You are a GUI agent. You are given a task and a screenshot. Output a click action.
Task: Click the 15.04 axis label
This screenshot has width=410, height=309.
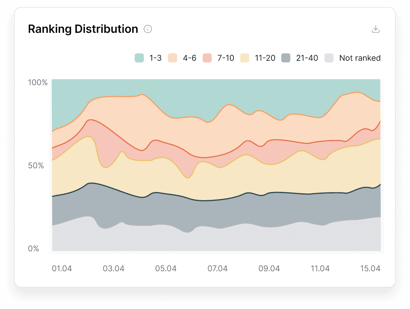[x=370, y=268]
